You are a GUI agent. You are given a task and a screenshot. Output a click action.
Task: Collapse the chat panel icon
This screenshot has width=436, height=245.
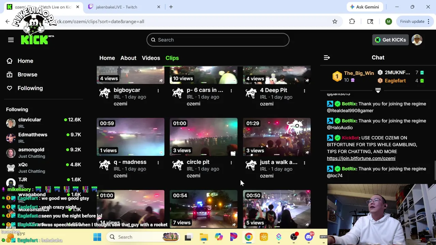[x=327, y=58]
